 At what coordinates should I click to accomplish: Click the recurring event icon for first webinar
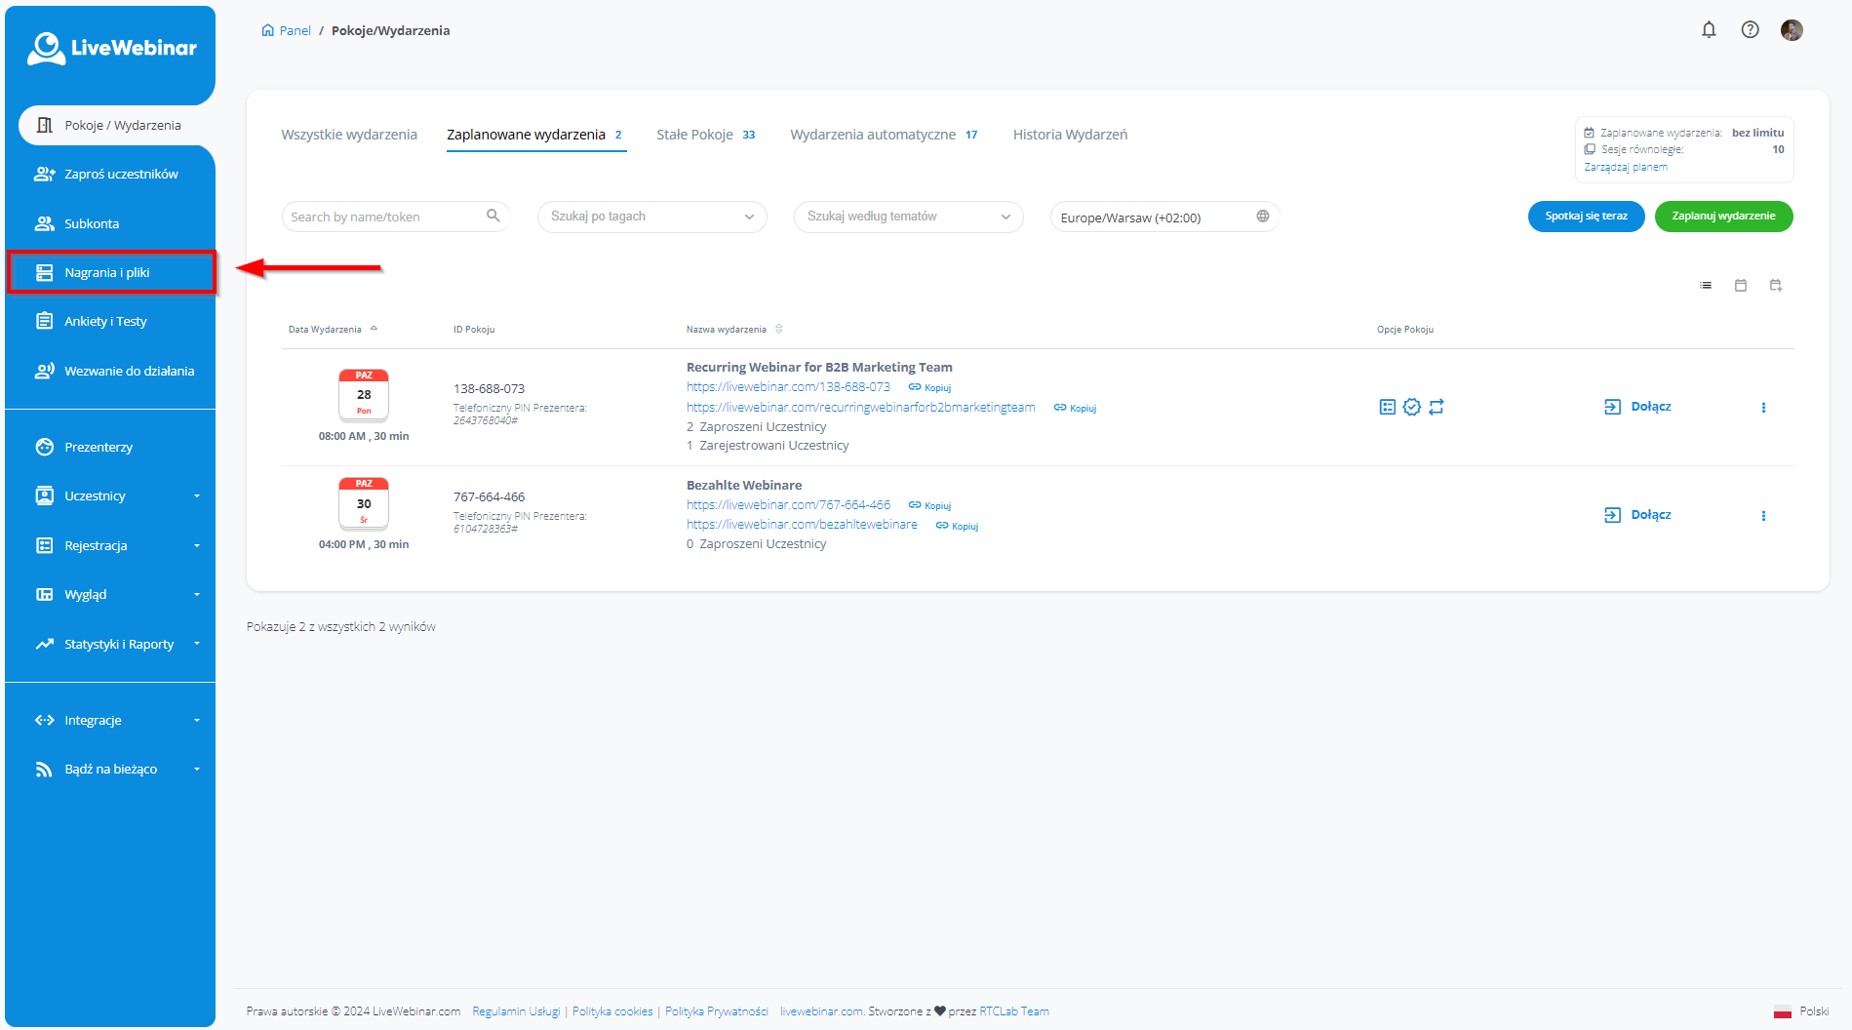click(x=1437, y=407)
